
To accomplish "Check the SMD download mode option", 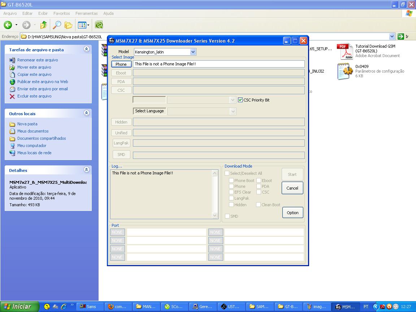I will tap(227, 216).
